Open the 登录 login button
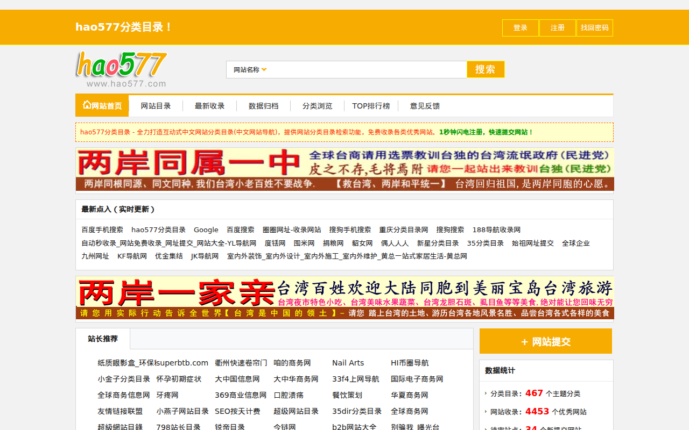Image resolution: width=689 pixels, height=430 pixels. [520, 28]
